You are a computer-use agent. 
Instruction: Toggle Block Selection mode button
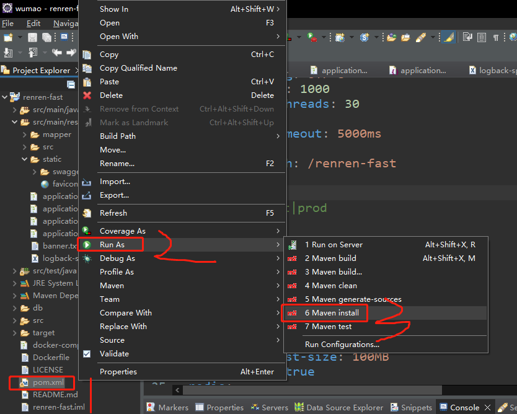pos(482,37)
